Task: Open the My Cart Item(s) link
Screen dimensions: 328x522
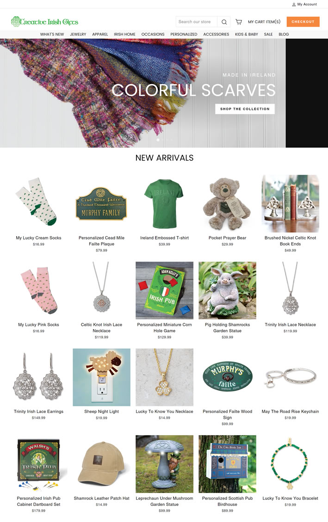Action: (x=264, y=22)
